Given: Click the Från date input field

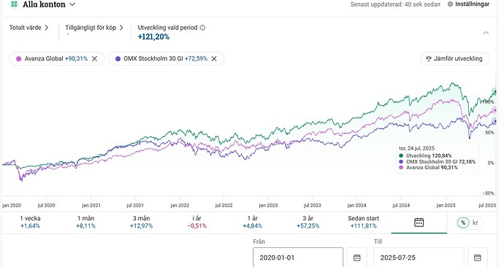Looking at the screenshot, I should point(298,258).
